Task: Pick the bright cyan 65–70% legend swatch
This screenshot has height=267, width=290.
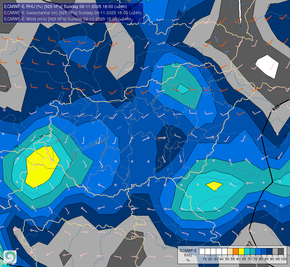Action: (x=247, y=252)
